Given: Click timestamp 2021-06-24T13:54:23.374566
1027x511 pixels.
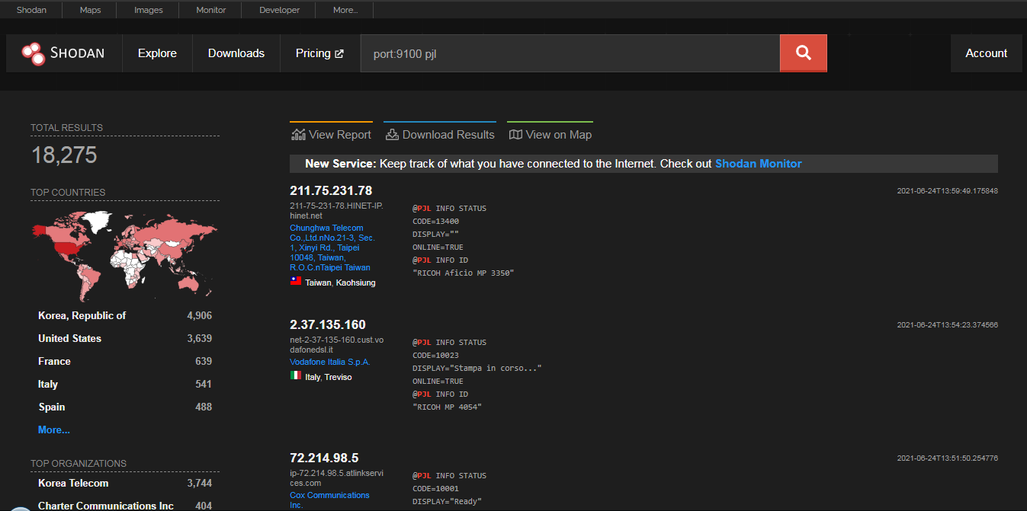Looking at the screenshot, I should point(948,324).
